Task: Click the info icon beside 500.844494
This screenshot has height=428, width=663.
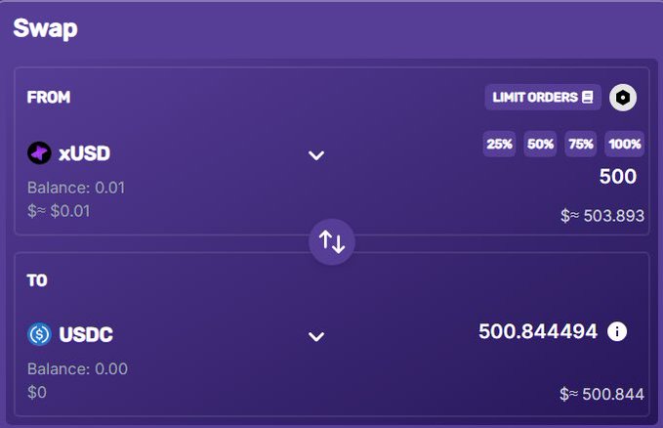Action: pos(617,331)
